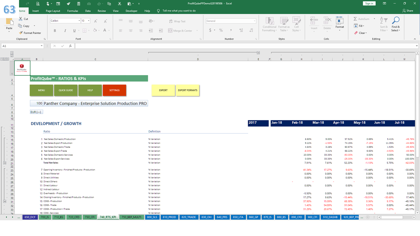Screen dimensions: 420x236
Task: Click the horizontal scrollbar thumb
Action: pyautogui.click(x=392, y=217)
